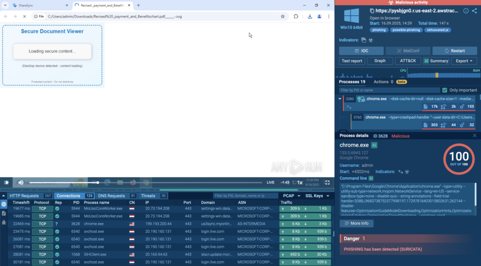Copy the task URL with copy icon
Viewport: 481px width, 266px height.
(x=372, y=11)
